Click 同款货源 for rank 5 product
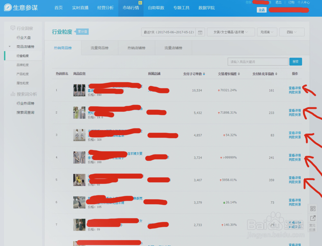This screenshot has width=322, height=246. pos(295,182)
